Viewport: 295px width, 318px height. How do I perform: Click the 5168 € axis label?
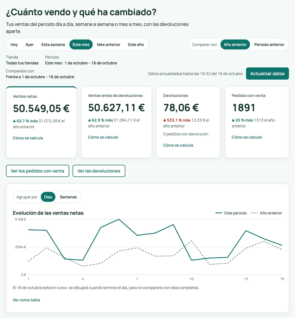tap(20, 219)
